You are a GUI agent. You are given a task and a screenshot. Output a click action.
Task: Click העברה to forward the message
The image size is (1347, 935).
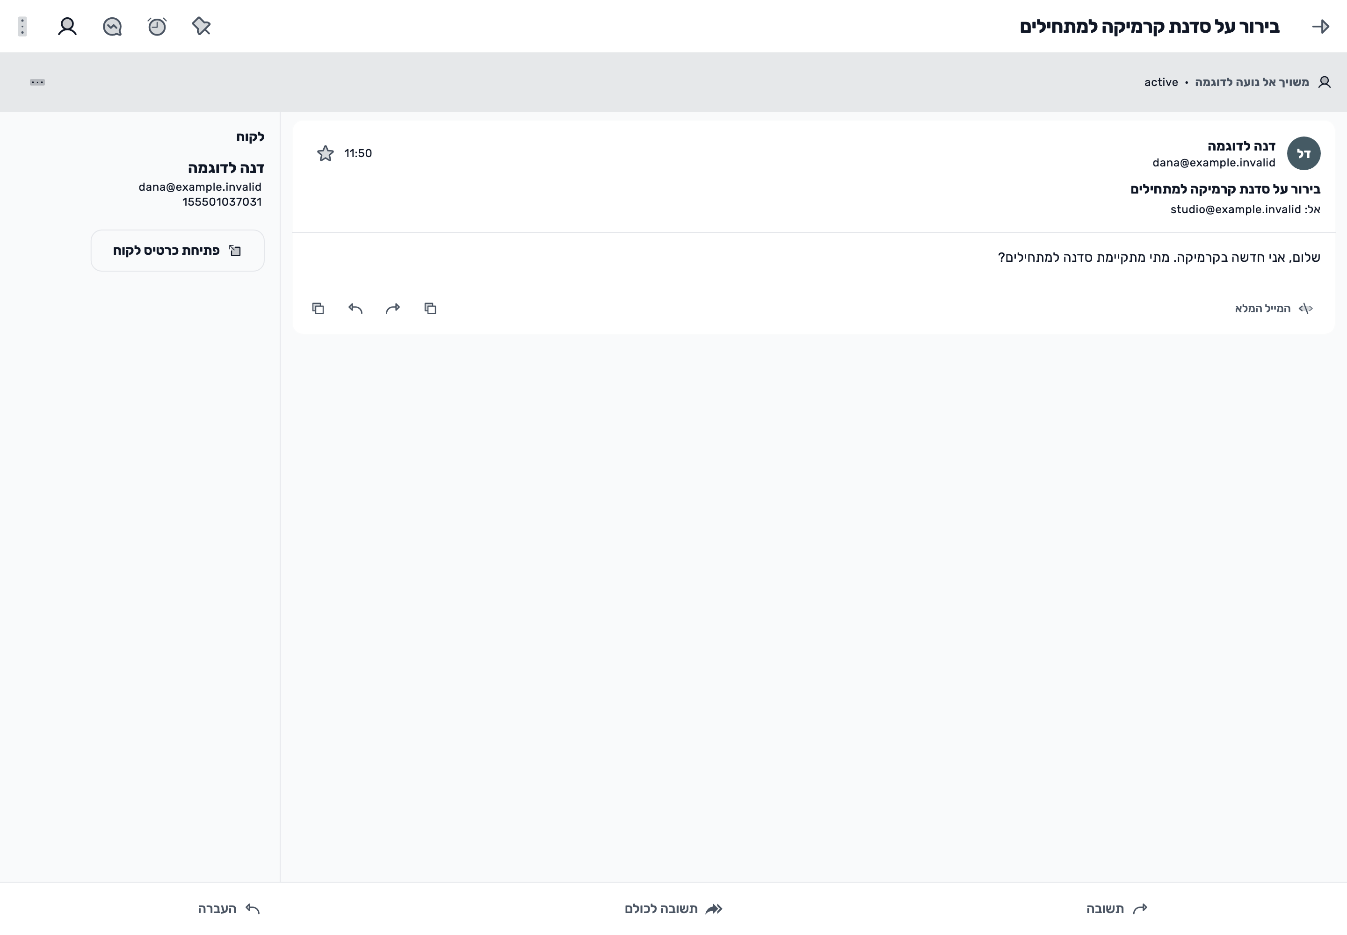tap(229, 909)
